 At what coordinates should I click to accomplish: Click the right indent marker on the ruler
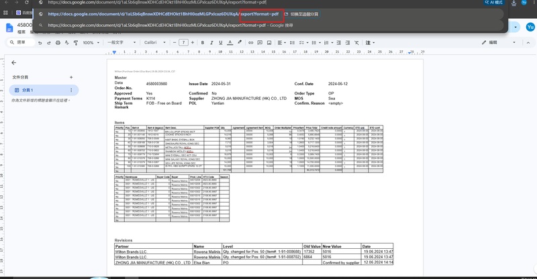coord(409,53)
